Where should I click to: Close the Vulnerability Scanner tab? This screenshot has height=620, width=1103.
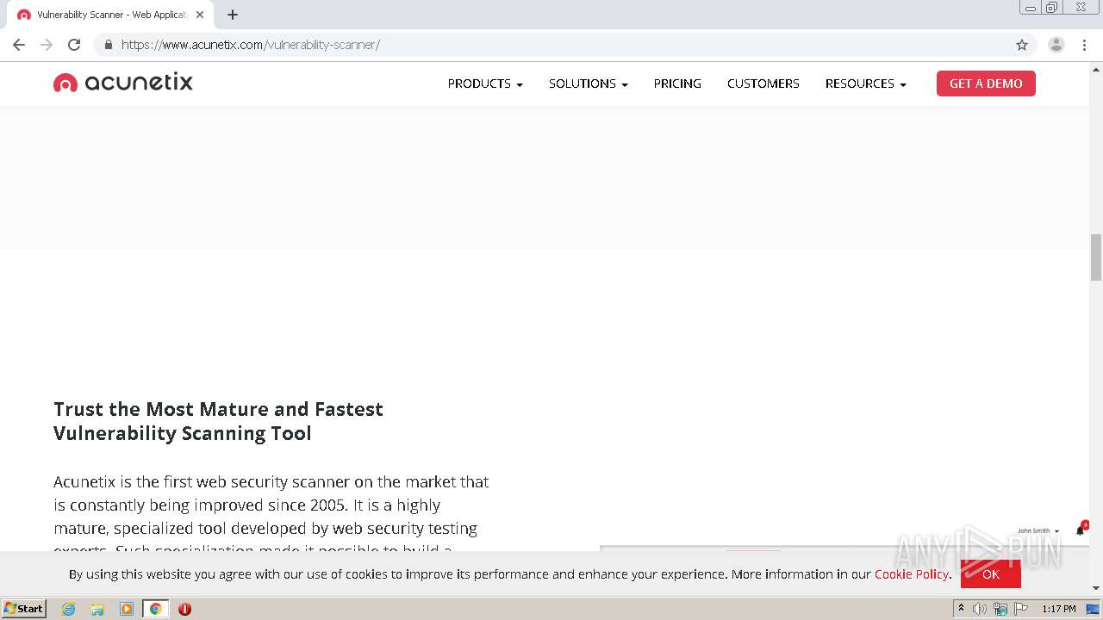[x=200, y=15]
